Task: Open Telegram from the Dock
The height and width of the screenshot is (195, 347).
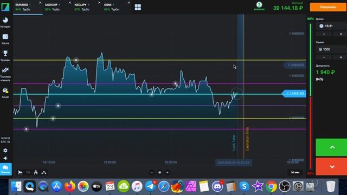Action: 151,186
